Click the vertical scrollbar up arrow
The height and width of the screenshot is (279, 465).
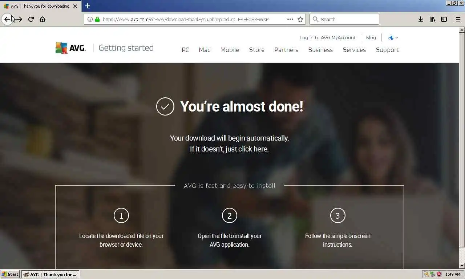(462, 29)
